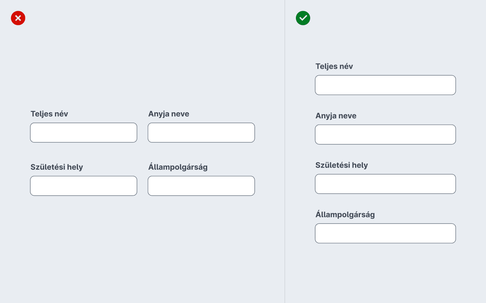The image size is (486, 303).
Task: Click the white X inside the red circle
Action: coord(18,18)
